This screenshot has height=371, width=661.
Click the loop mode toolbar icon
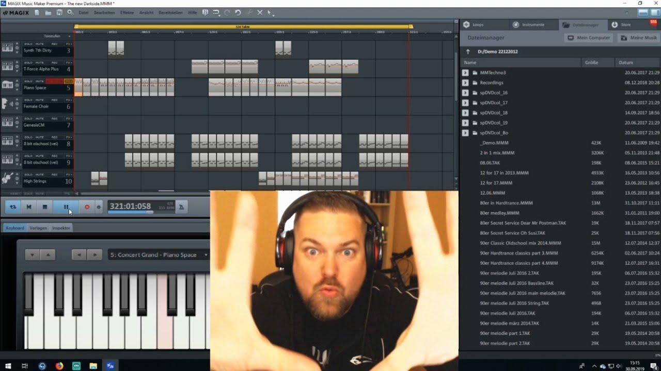[x=216, y=12]
